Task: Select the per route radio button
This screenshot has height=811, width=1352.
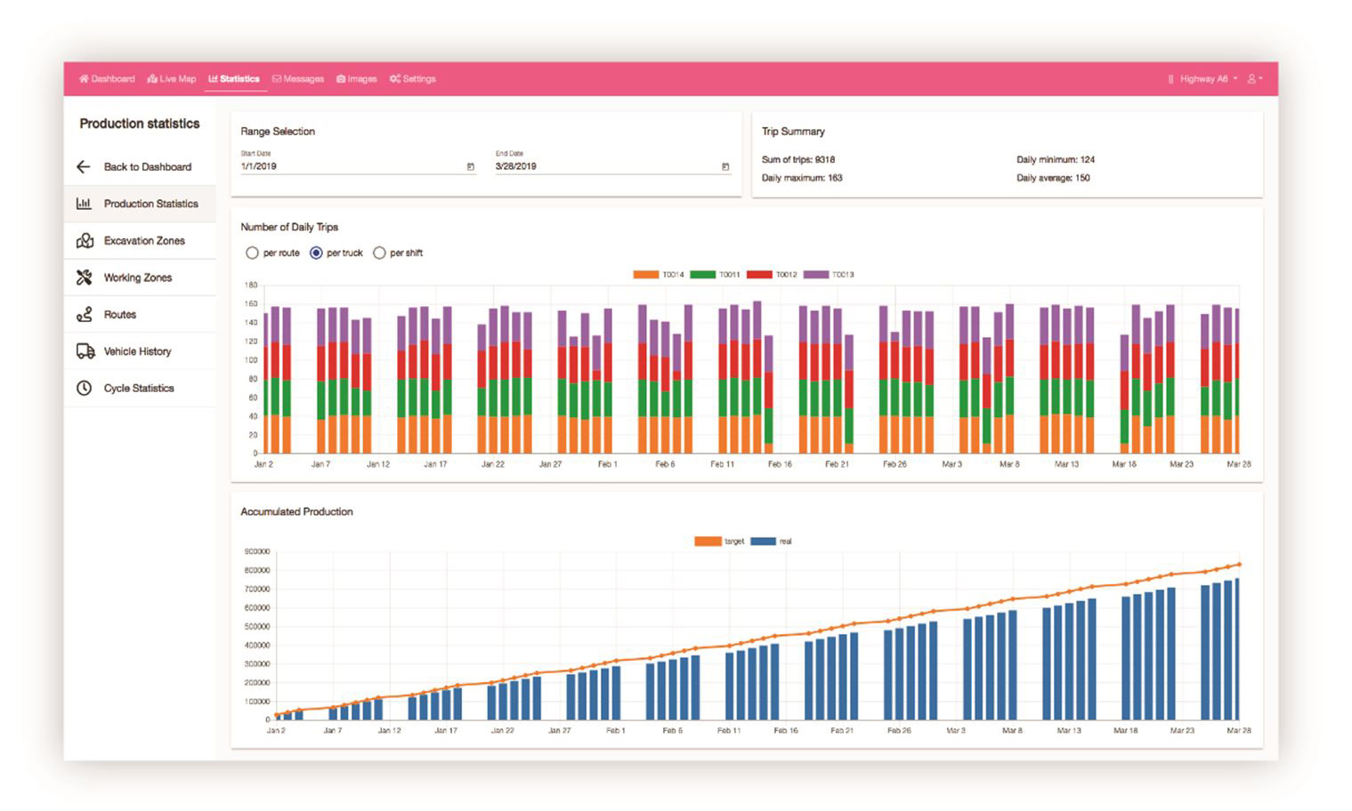Action: pyautogui.click(x=252, y=253)
